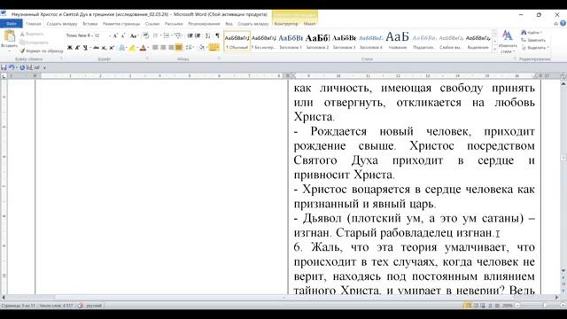Click the Заменить (Replace) button
The width and height of the screenshot is (567, 319).
click(x=533, y=40)
